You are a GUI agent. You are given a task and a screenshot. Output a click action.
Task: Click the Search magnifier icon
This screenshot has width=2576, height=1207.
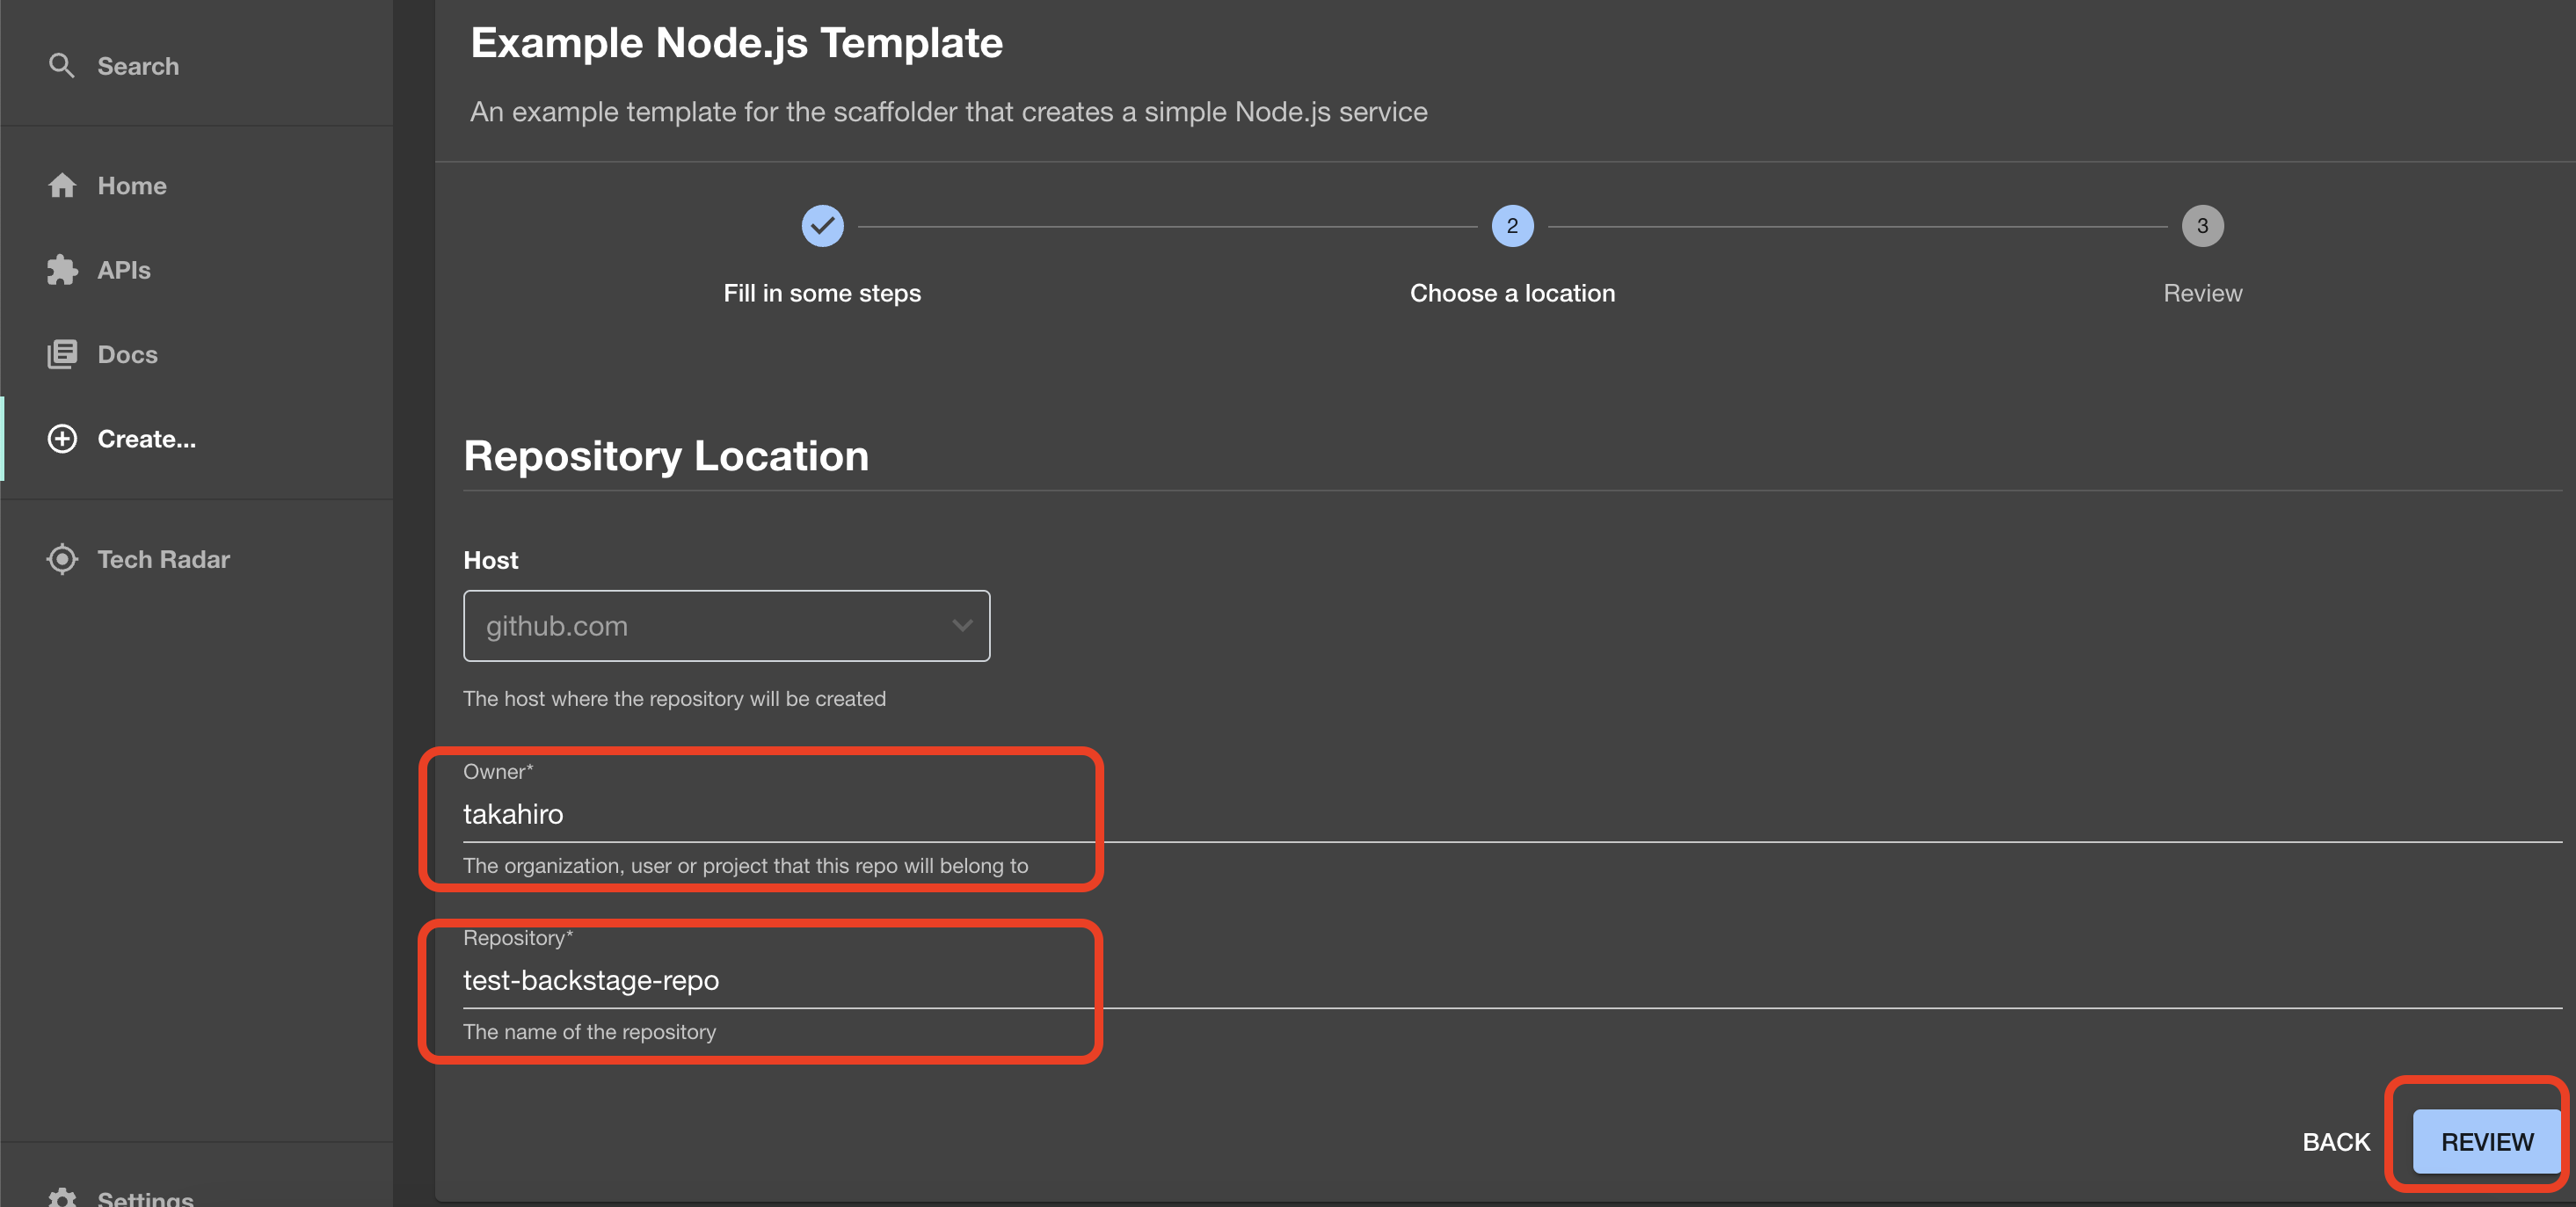61,66
